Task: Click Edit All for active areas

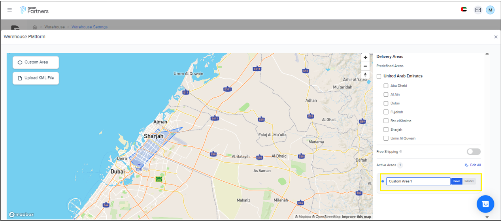Action: click(473, 165)
